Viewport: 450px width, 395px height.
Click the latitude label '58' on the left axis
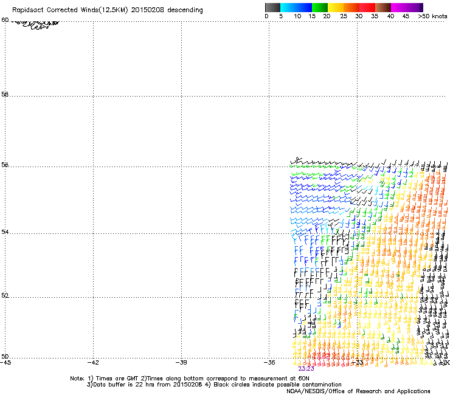pyautogui.click(x=5, y=94)
